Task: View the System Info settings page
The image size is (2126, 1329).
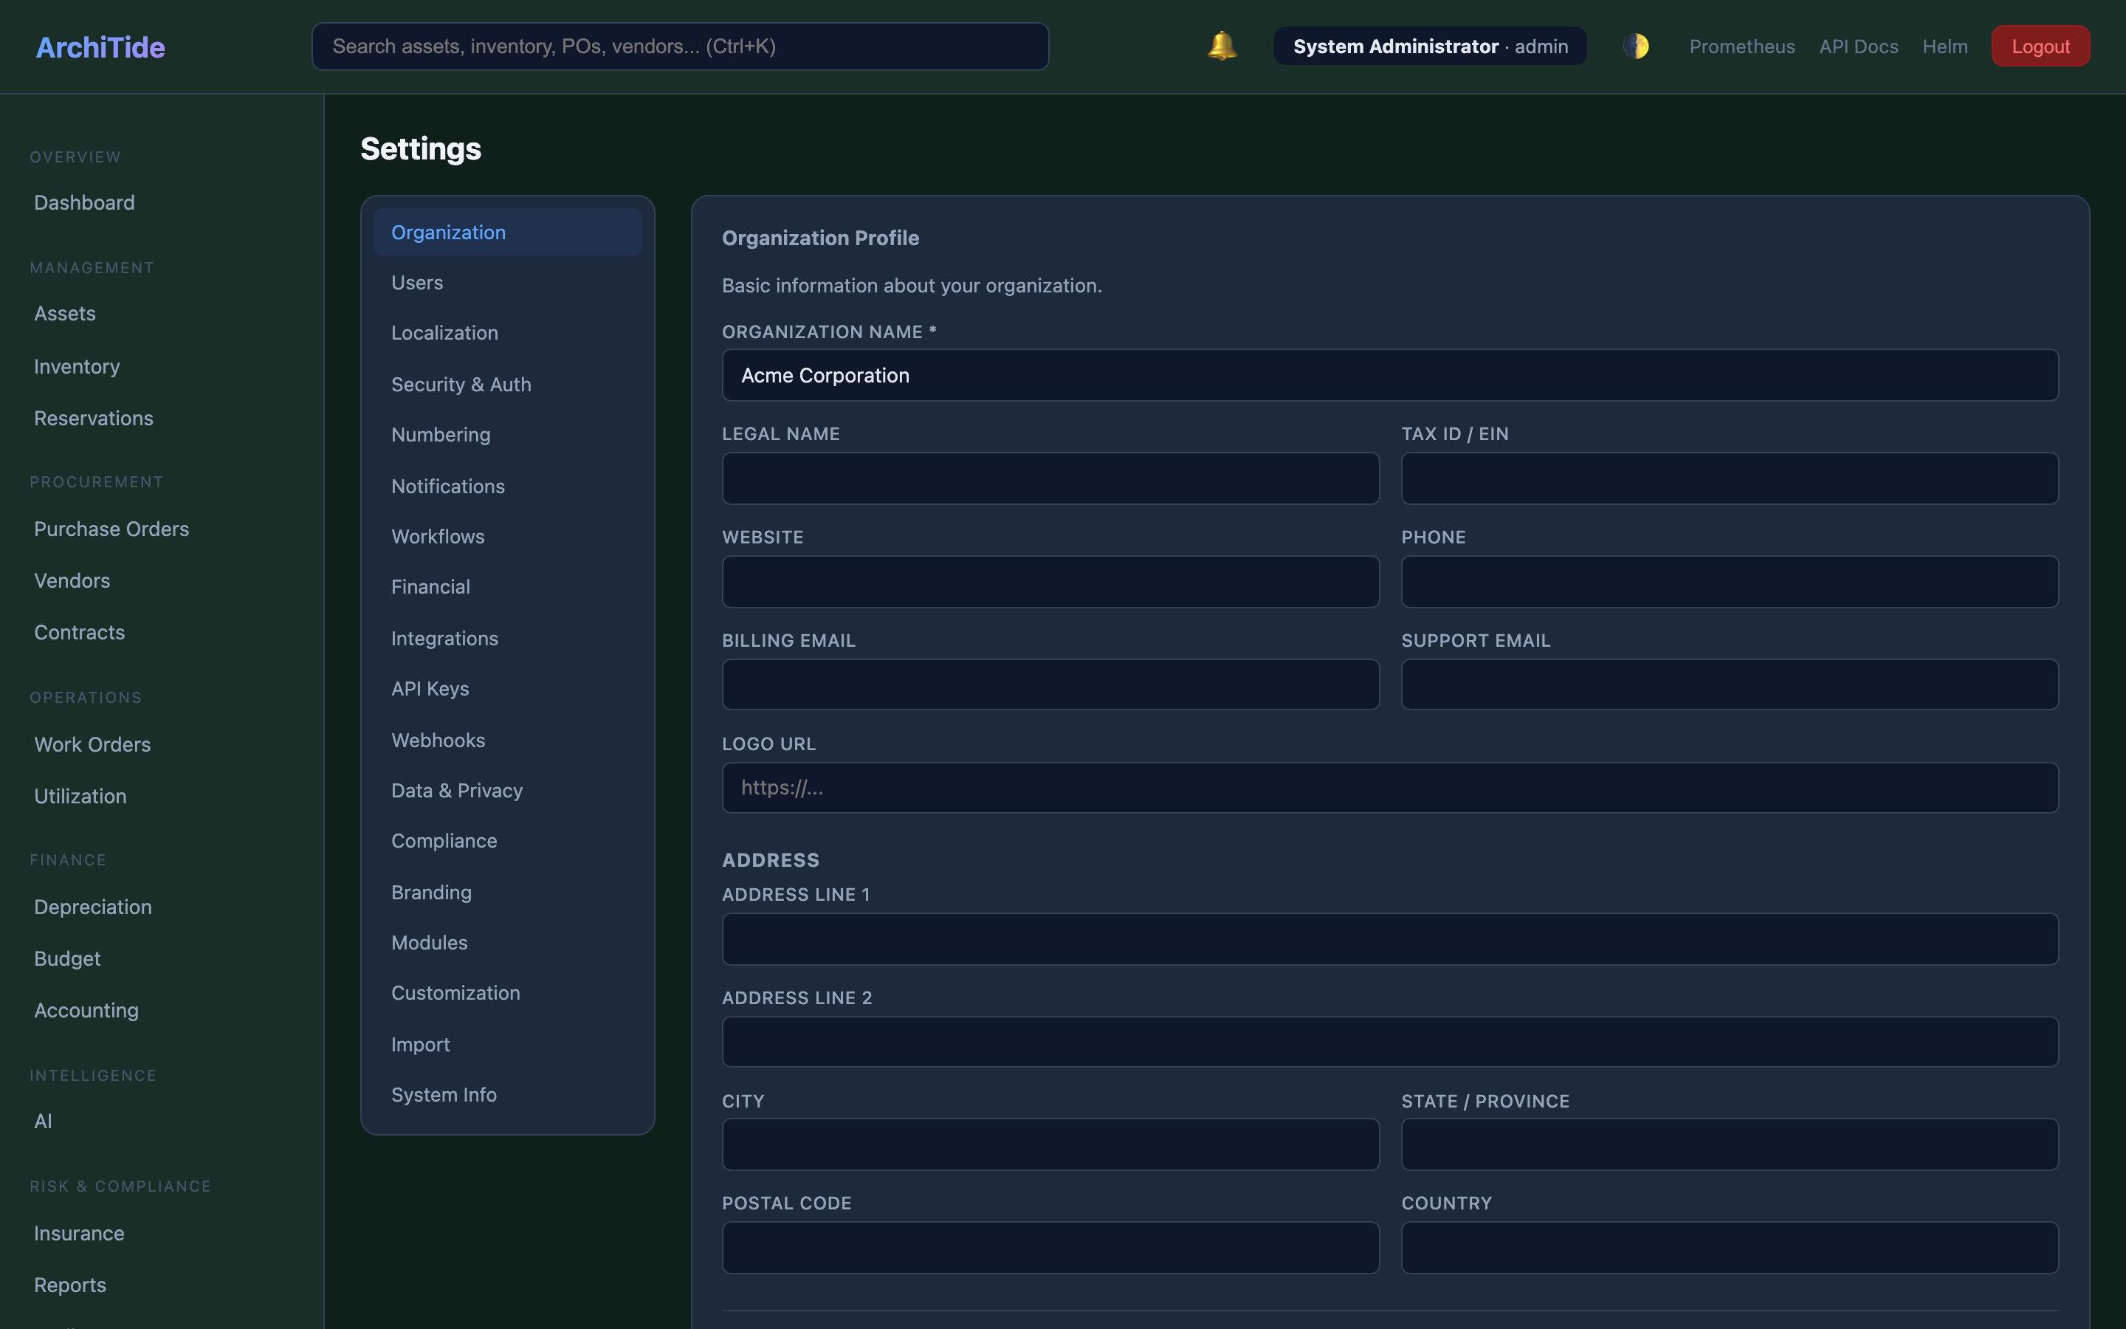Action: 444,1094
